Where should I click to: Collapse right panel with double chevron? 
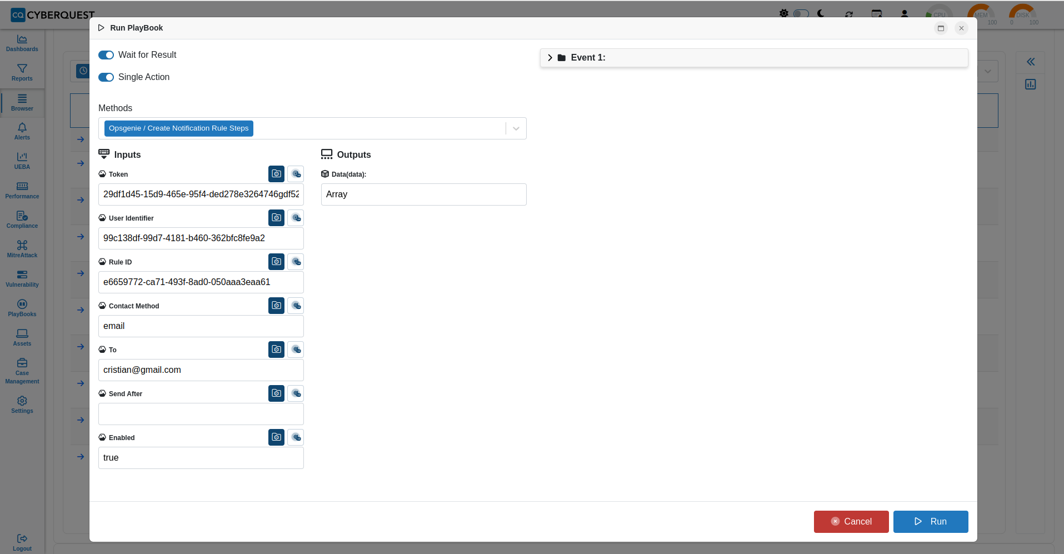(x=1031, y=62)
